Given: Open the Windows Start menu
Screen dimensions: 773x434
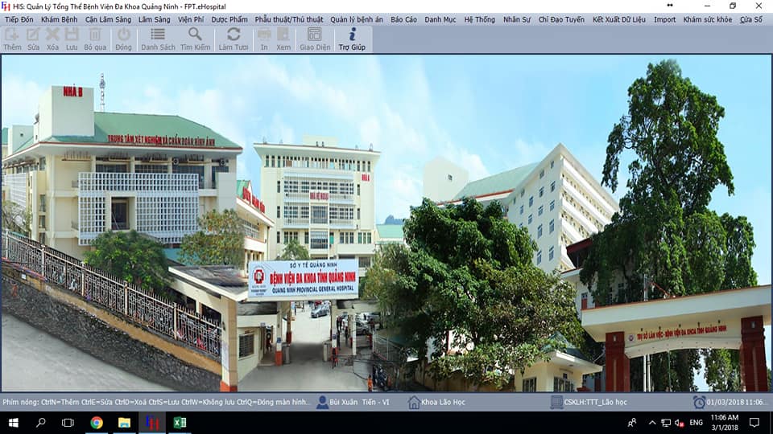Looking at the screenshot, I should click(14, 423).
